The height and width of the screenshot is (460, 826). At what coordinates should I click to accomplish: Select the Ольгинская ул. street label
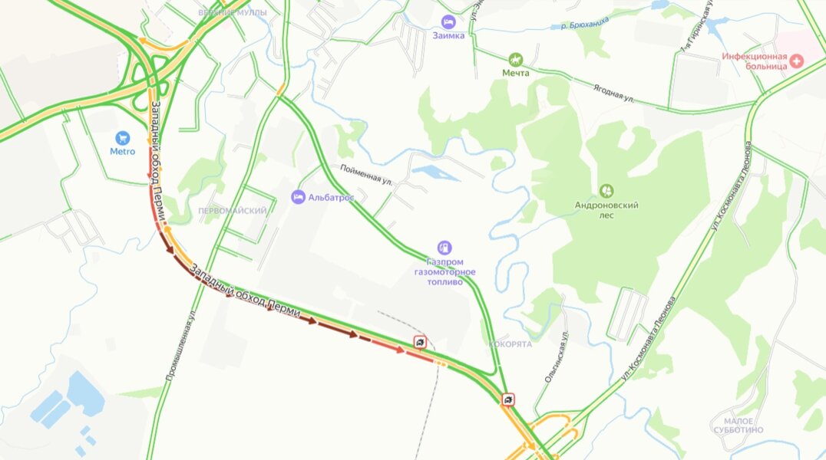556,356
